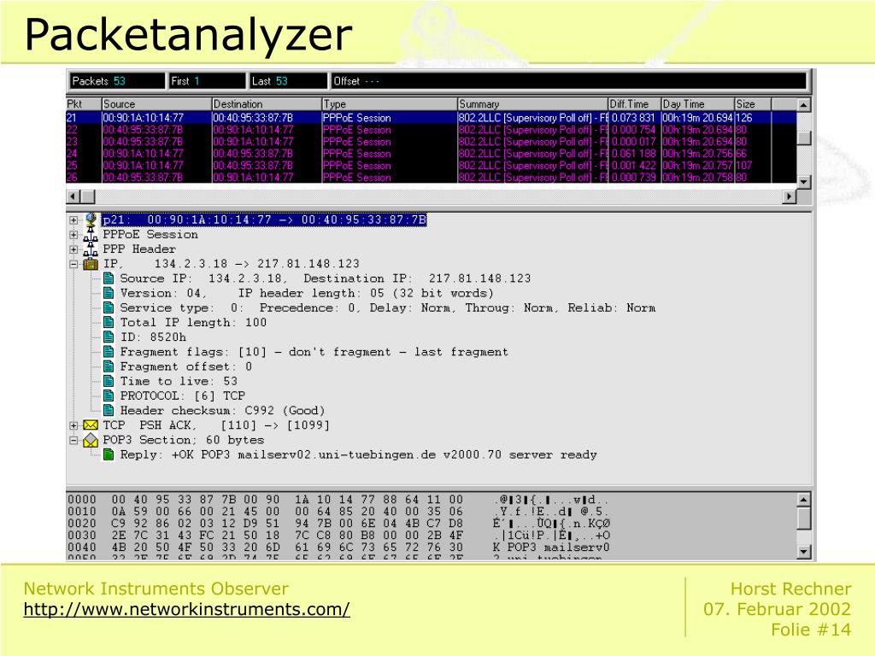The height and width of the screenshot is (656, 875).
Task: Click the network icon beside PPP Header
Action: click(91, 249)
